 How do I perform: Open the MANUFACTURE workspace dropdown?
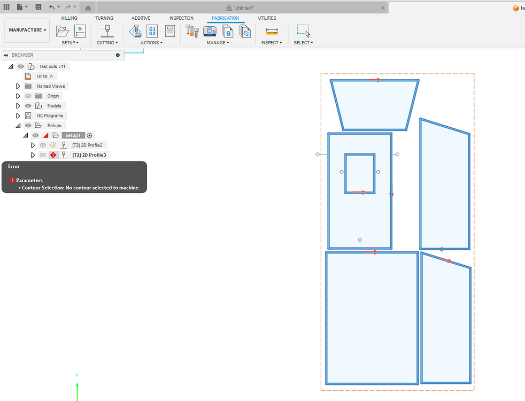[27, 30]
